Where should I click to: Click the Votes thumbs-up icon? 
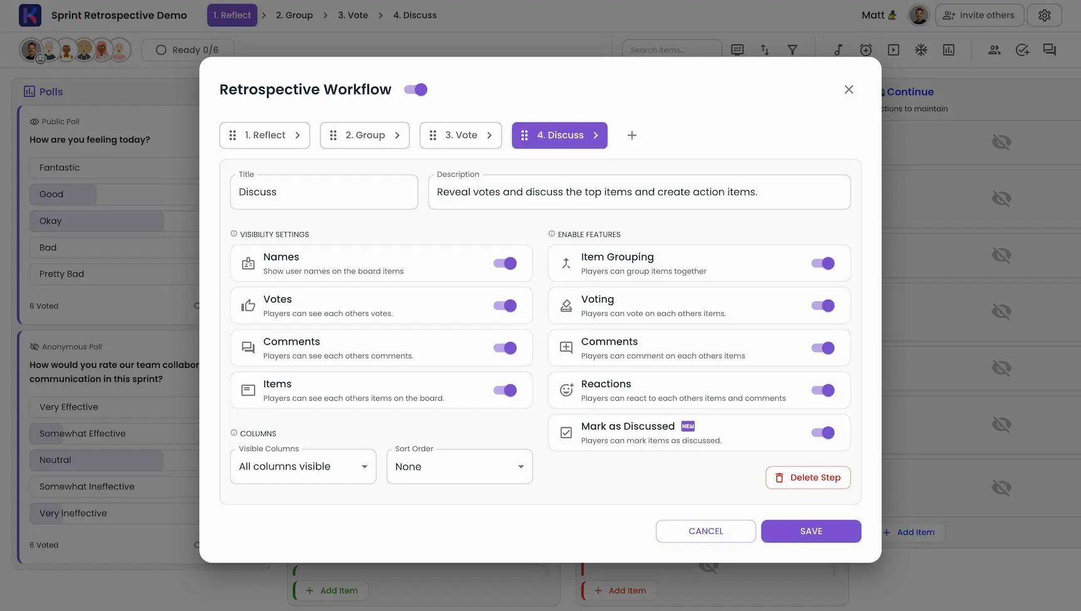pyautogui.click(x=248, y=305)
